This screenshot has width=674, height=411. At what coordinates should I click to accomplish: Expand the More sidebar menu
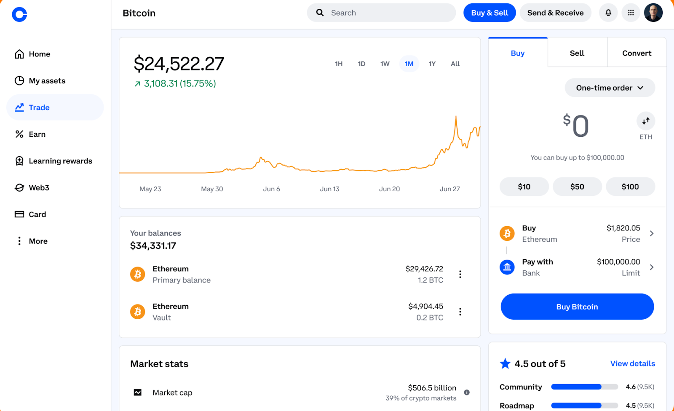tap(55, 241)
